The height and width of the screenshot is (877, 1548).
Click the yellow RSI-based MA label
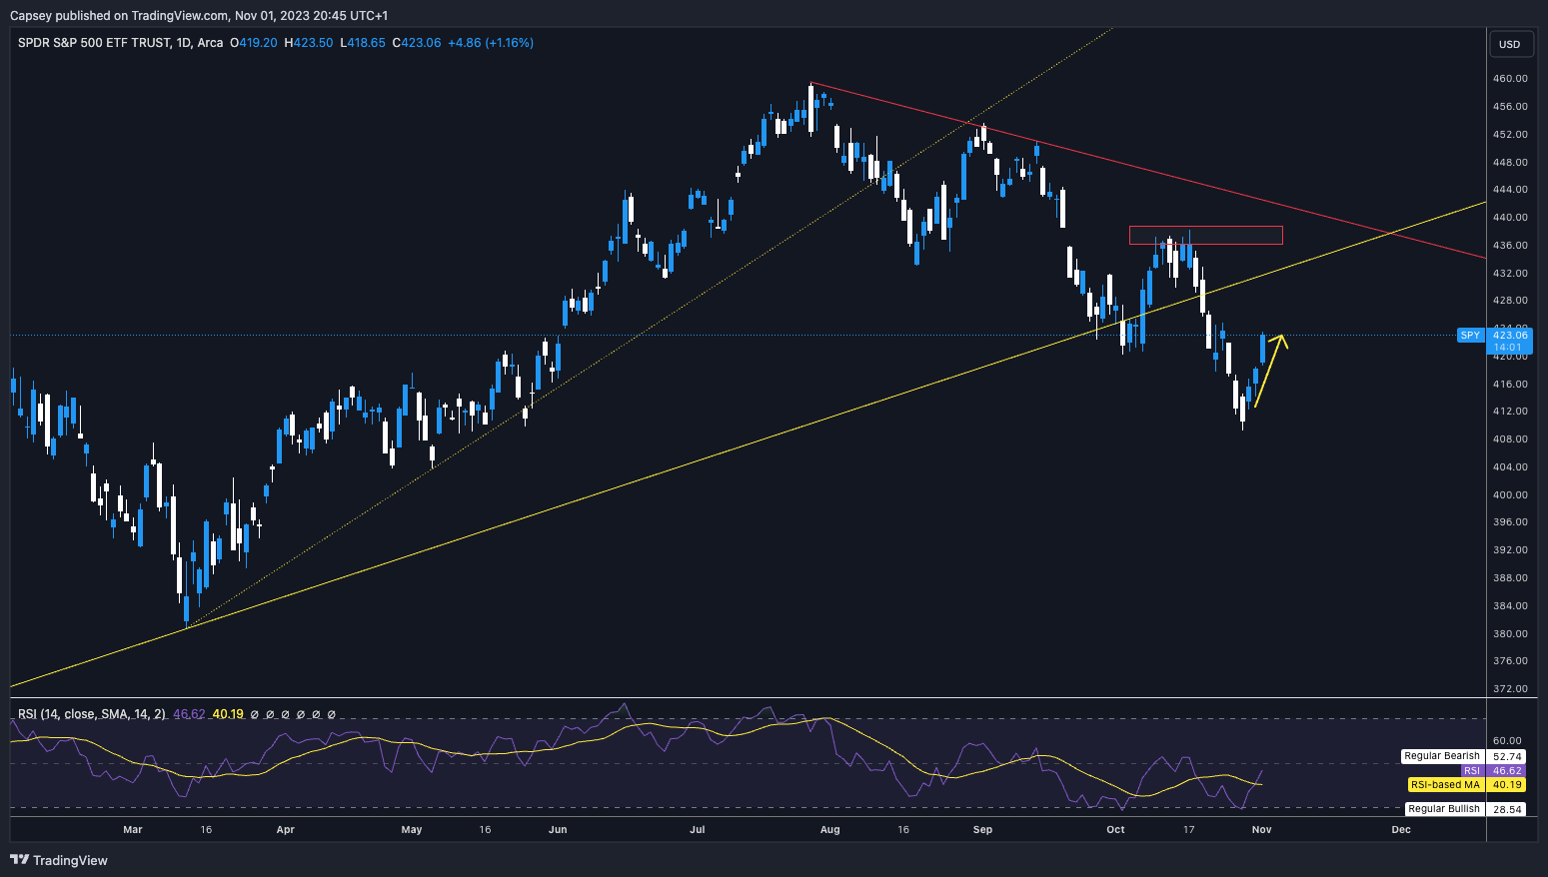(1444, 785)
